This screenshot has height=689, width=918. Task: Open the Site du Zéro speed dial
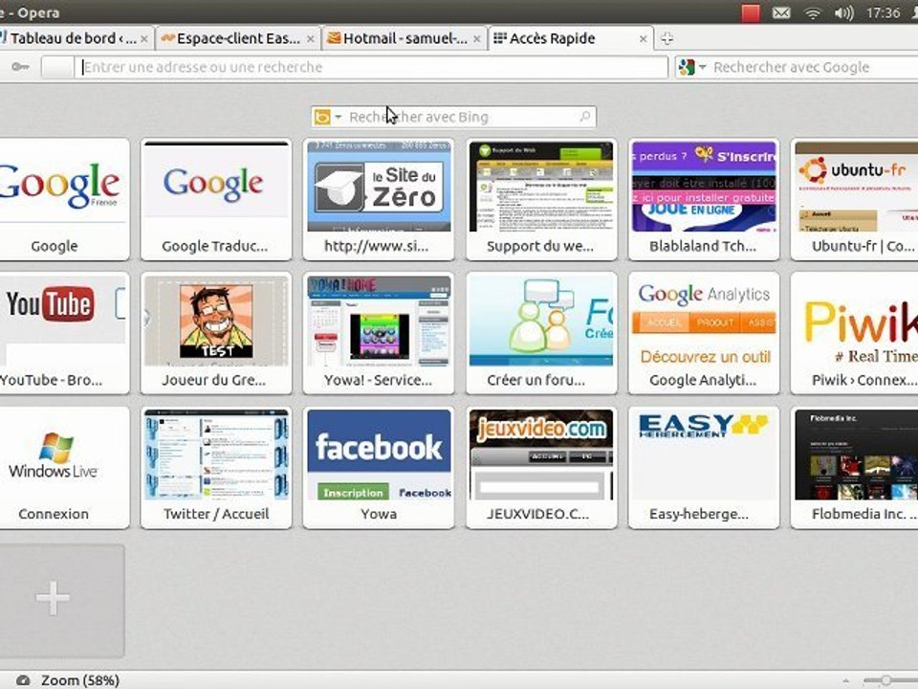[379, 199]
